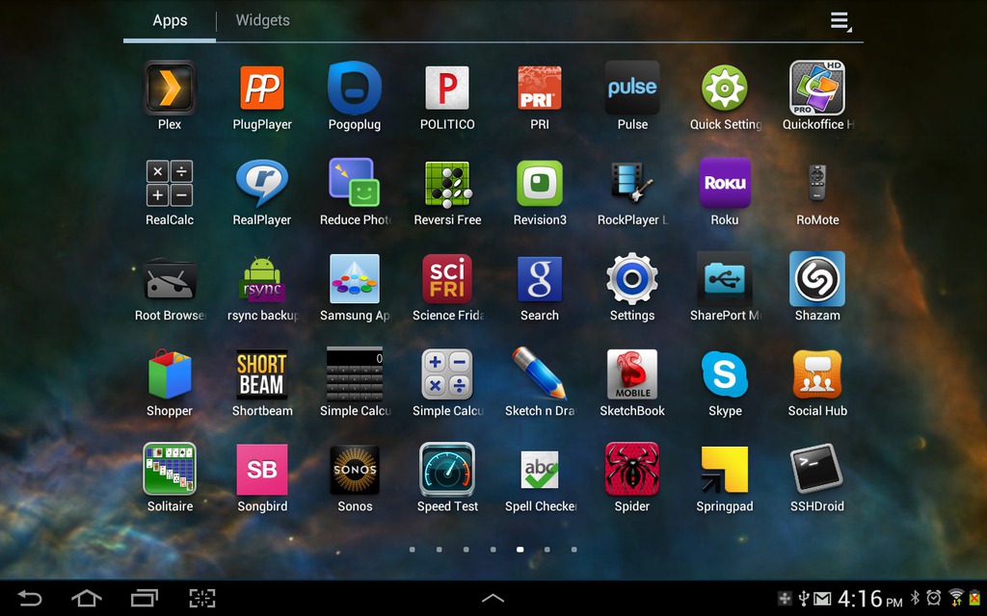Jump to the sixth app page dot

pos(547,550)
